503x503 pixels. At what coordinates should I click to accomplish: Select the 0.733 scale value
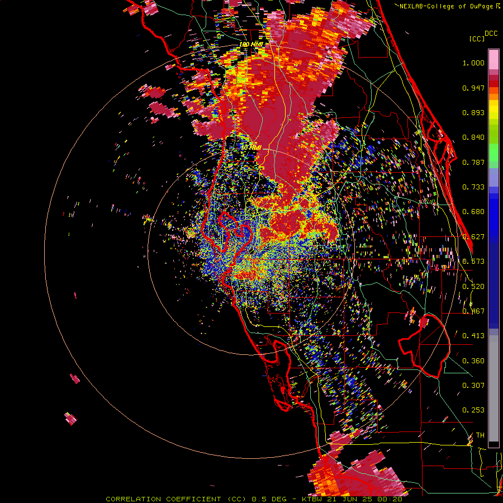pyautogui.click(x=473, y=187)
